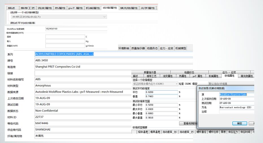Screen dimensions: 263x143
Task: Click the 熔体温度 column header
Action: pos(143,132)
